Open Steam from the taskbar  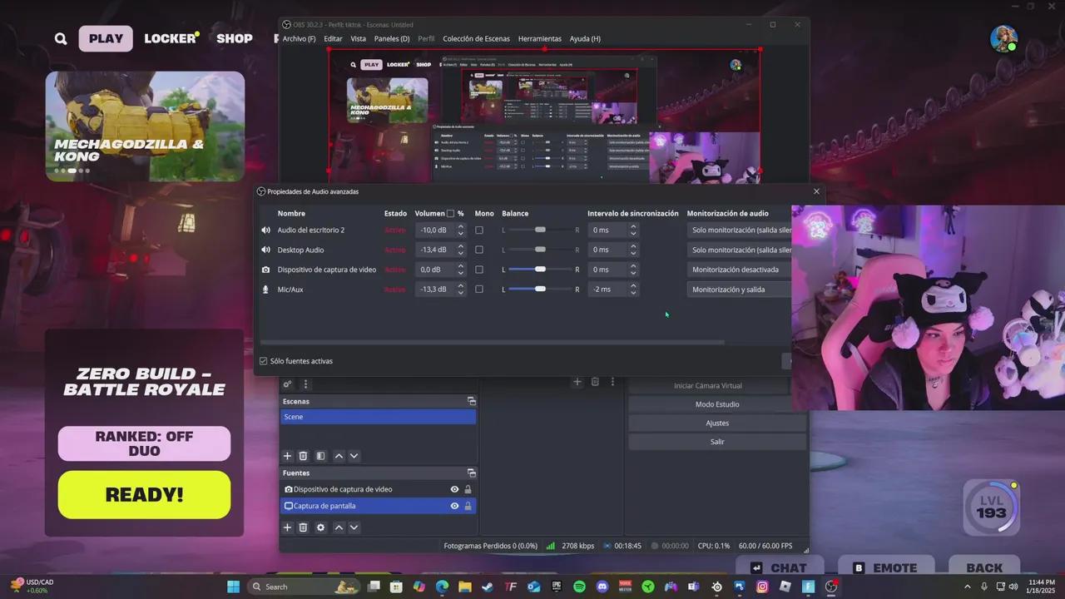coord(488,587)
